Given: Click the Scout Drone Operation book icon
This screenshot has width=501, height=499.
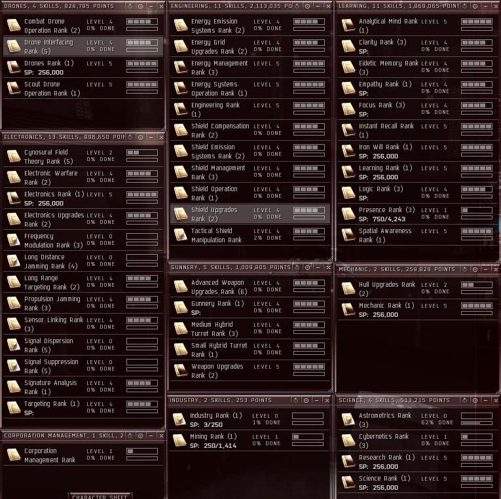Looking at the screenshot, I should click(13, 88).
